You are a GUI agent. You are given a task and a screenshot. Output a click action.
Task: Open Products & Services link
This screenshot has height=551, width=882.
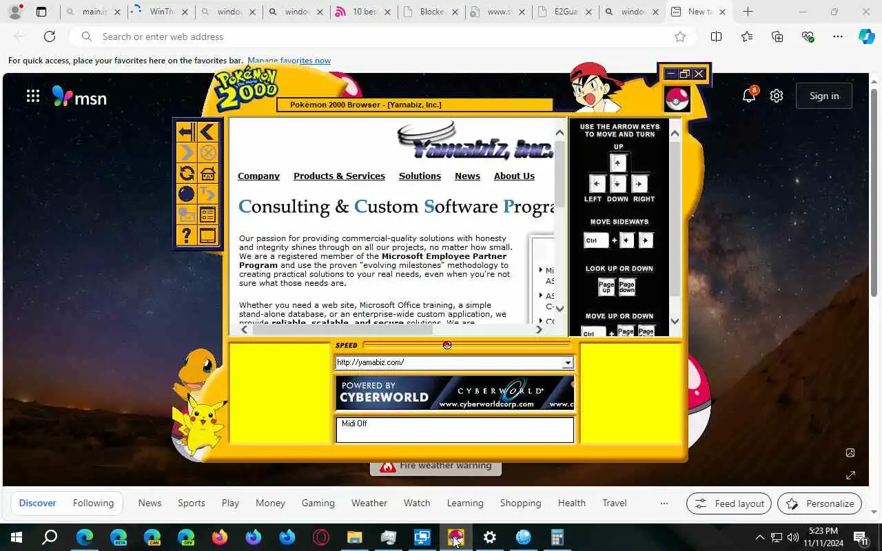(339, 176)
